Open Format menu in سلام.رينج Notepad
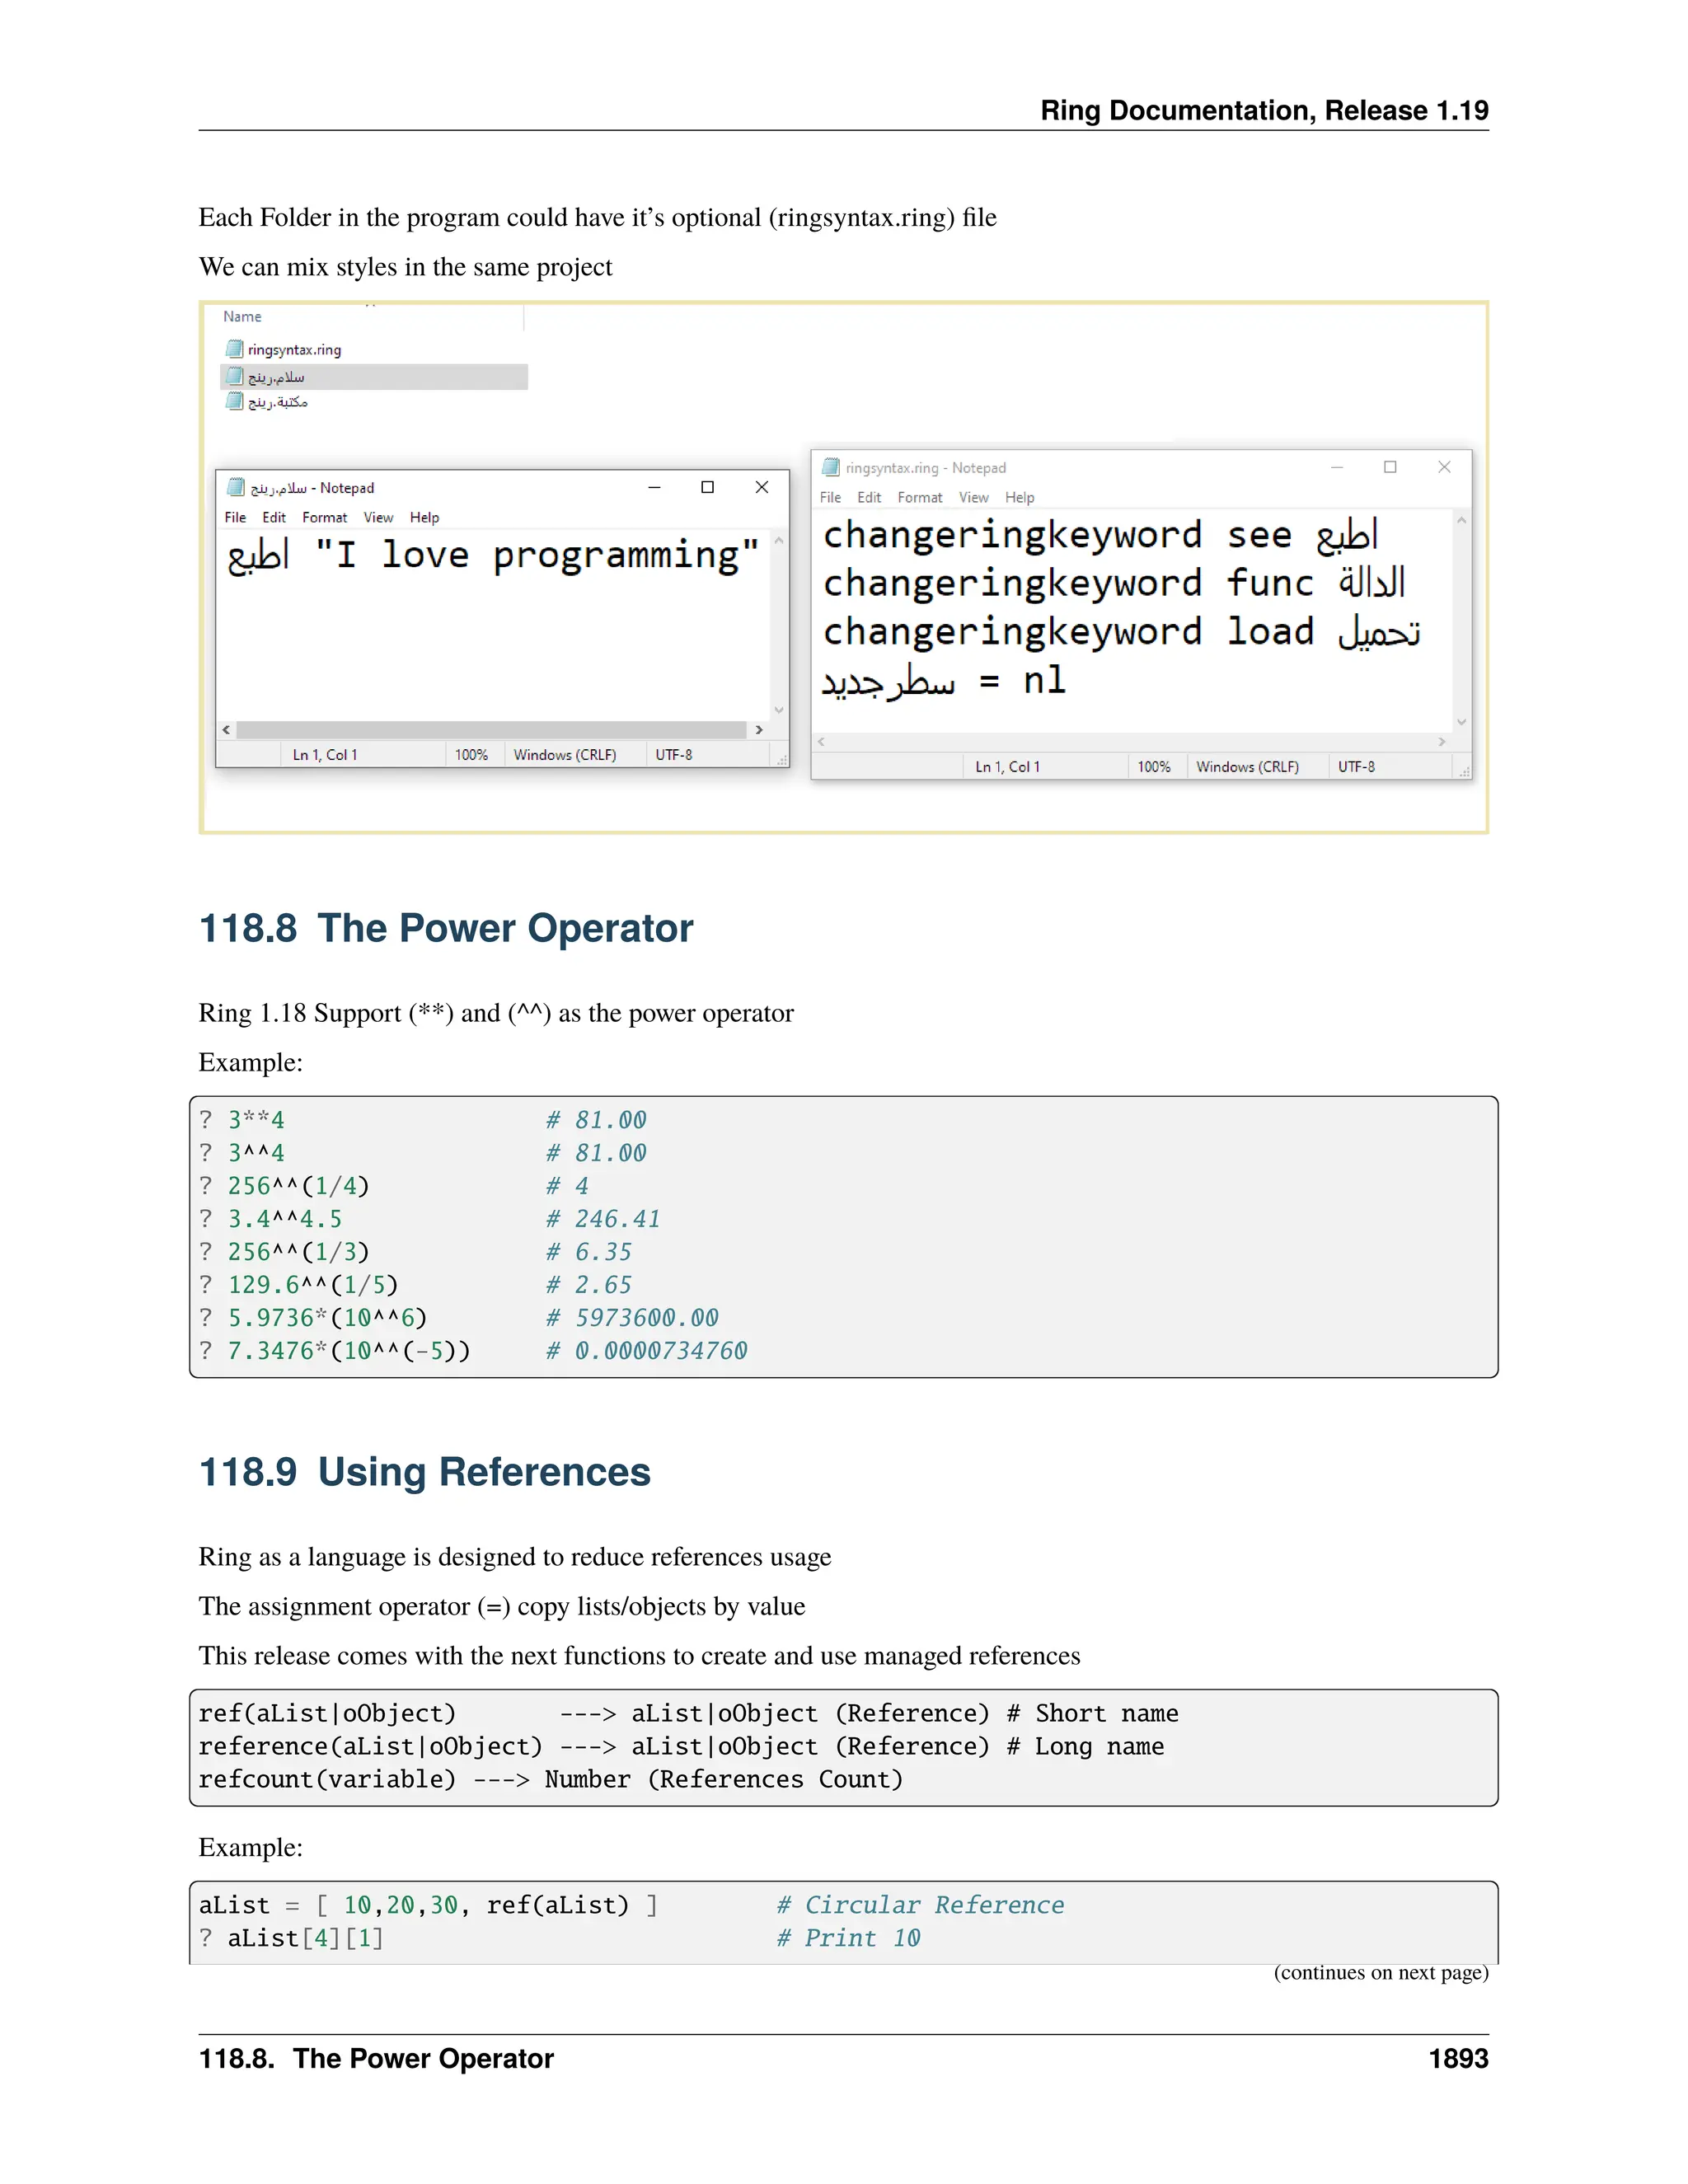Image resolution: width=1688 pixels, height=2184 pixels. [324, 517]
